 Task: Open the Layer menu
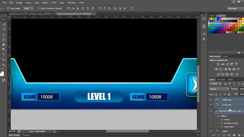click(28, 3)
